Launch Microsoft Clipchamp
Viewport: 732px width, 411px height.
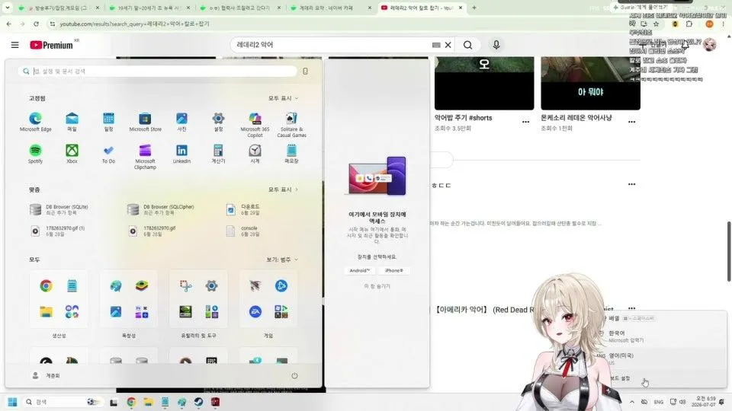tap(145, 157)
